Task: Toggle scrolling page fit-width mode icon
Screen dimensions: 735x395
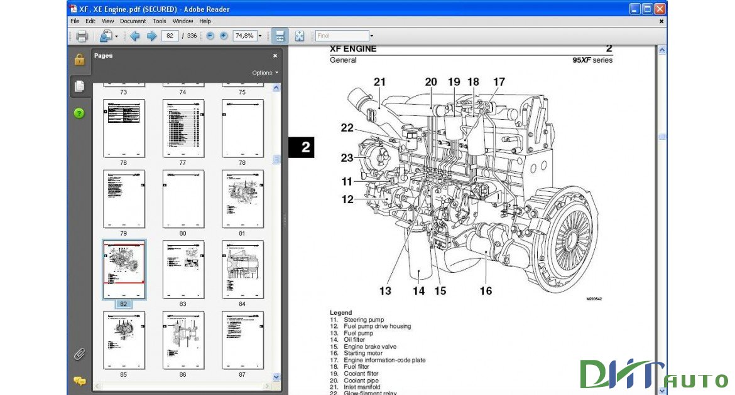Action: click(280, 36)
